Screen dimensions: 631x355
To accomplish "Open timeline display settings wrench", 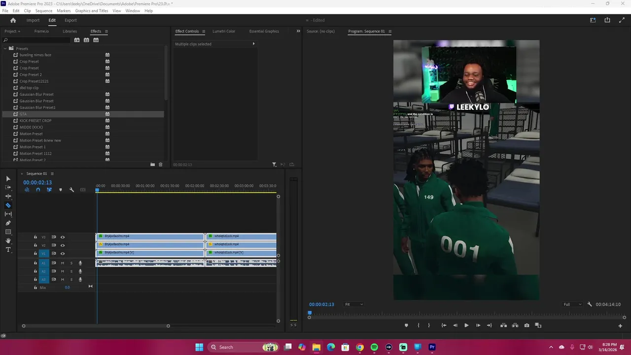I will [71, 190].
